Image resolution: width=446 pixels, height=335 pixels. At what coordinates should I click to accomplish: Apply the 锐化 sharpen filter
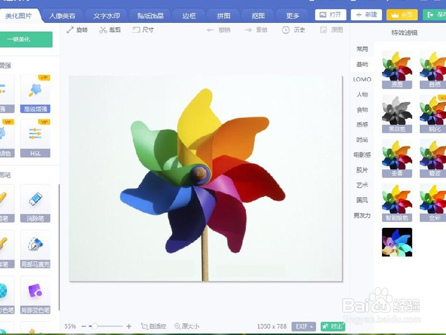pos(433,114)
